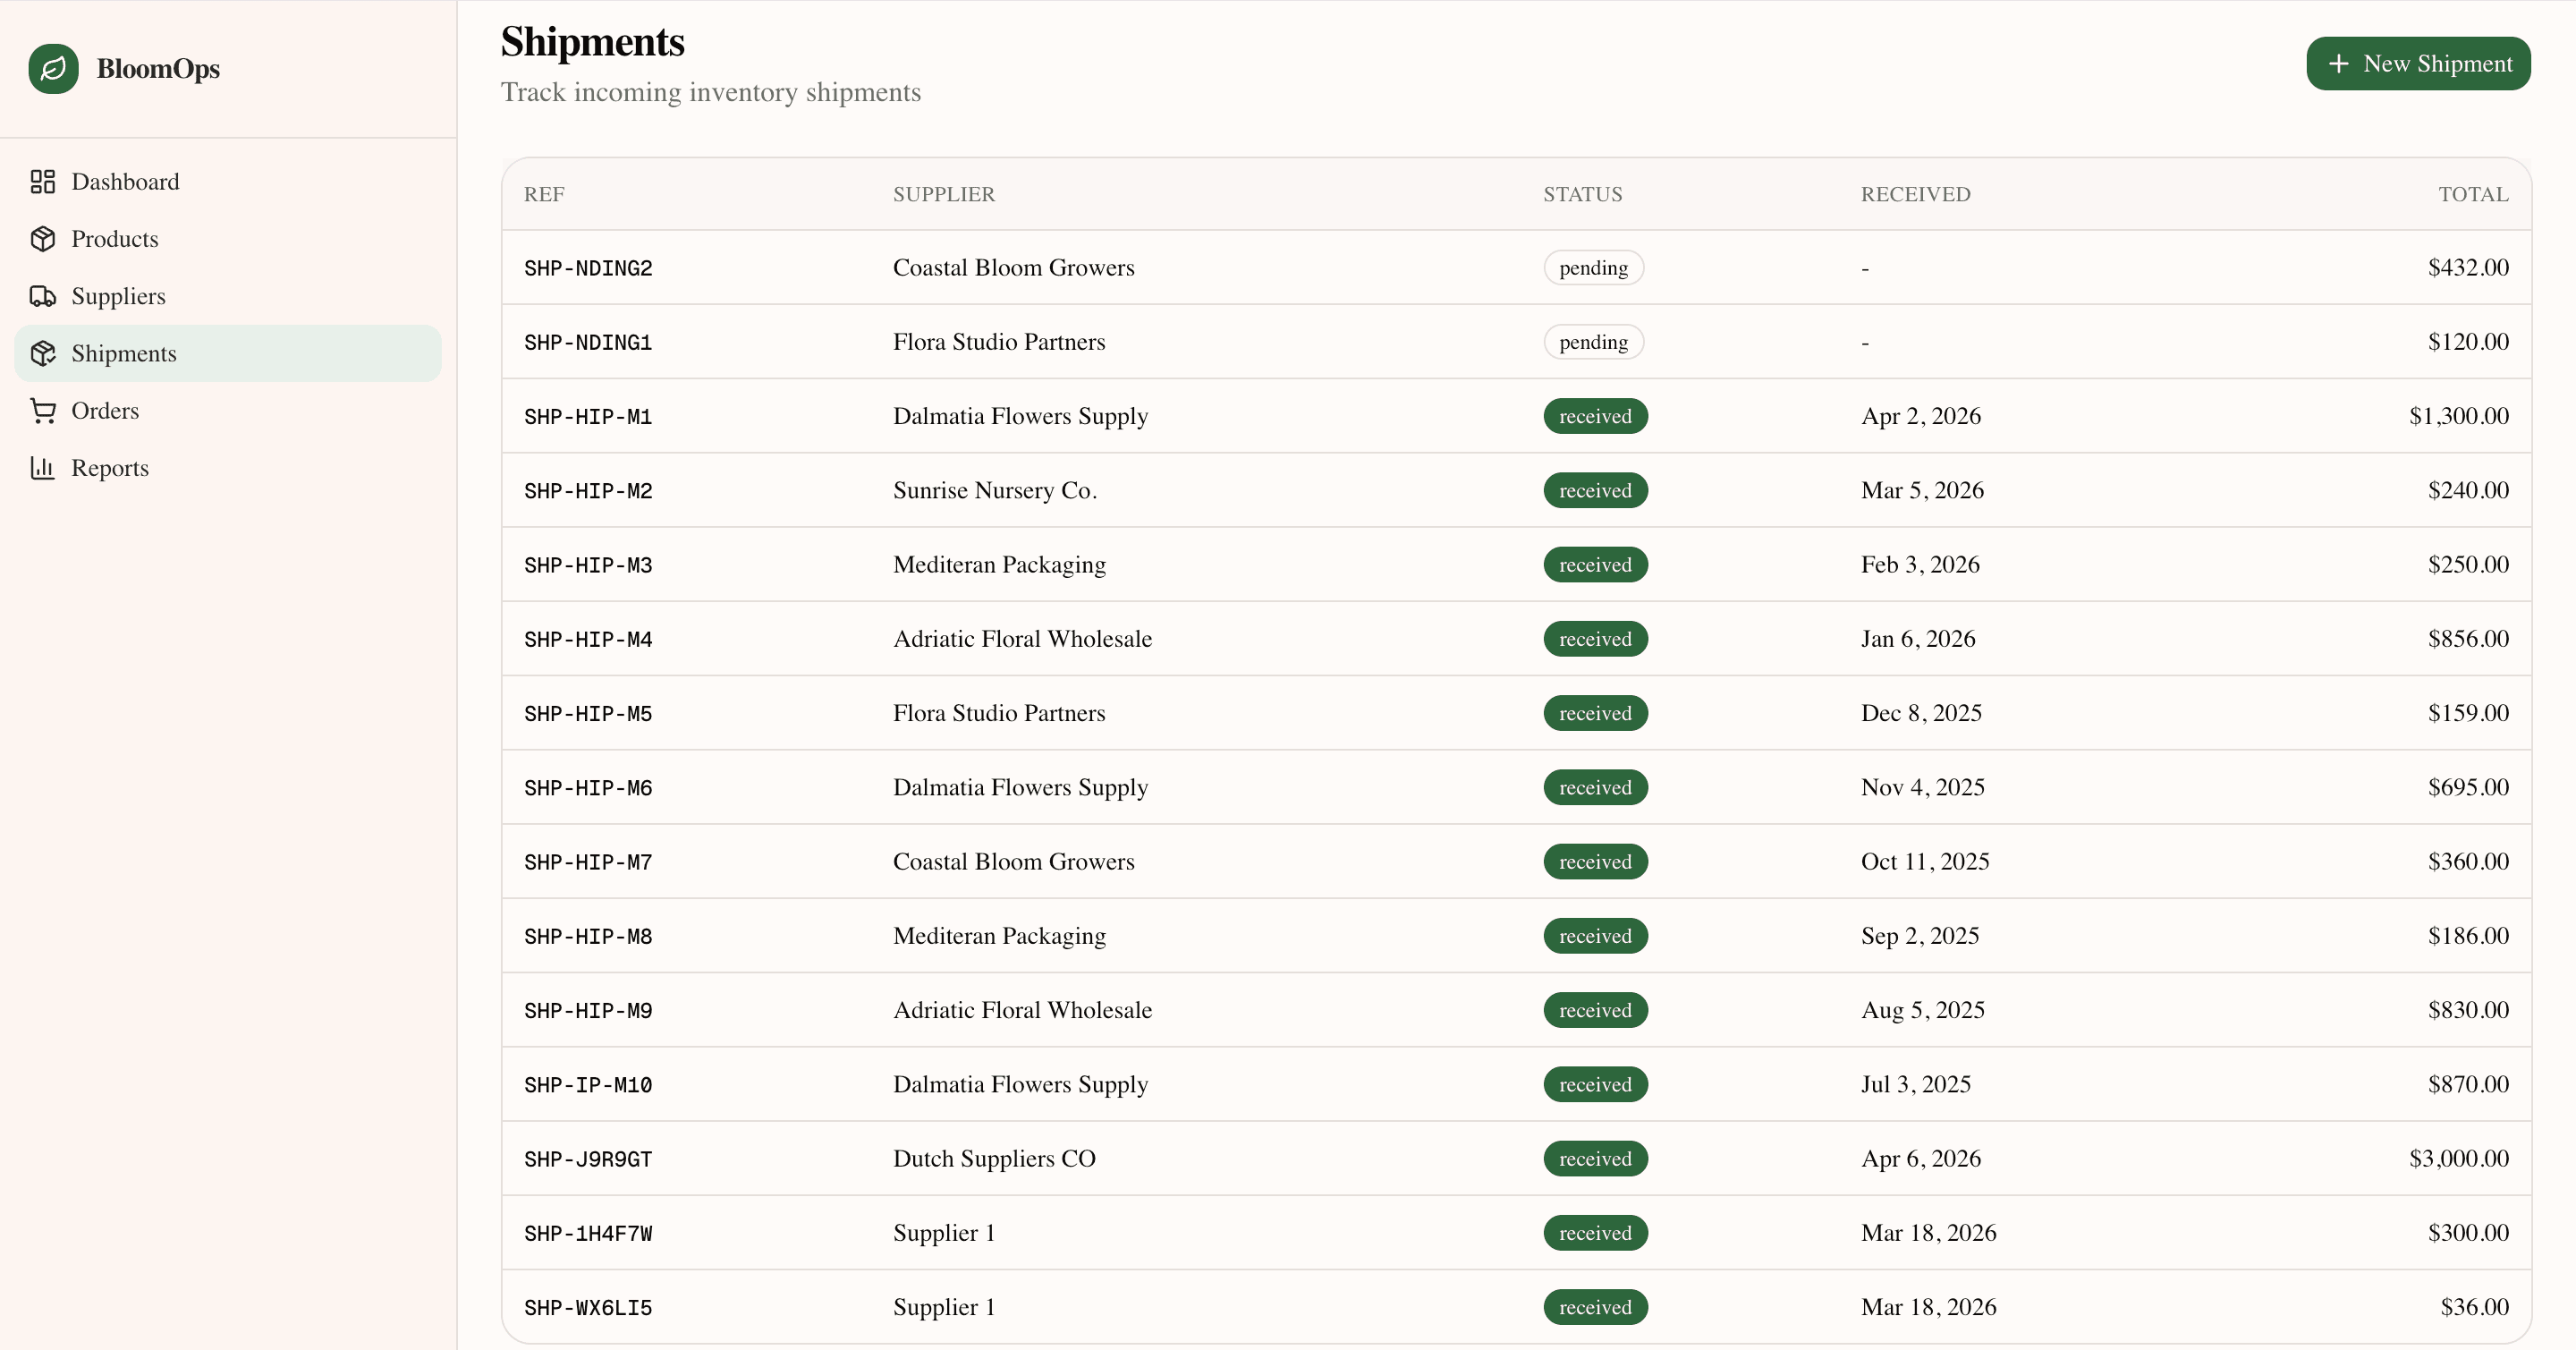Click the received badge for Dutch Suppliers CO
The image size is (2576, 1350).
1595,1159
